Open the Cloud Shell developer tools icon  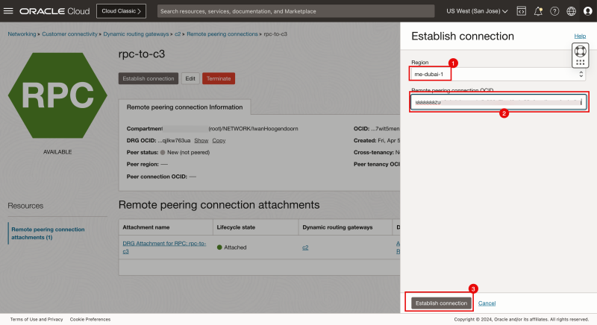click(x=521, y=11)
